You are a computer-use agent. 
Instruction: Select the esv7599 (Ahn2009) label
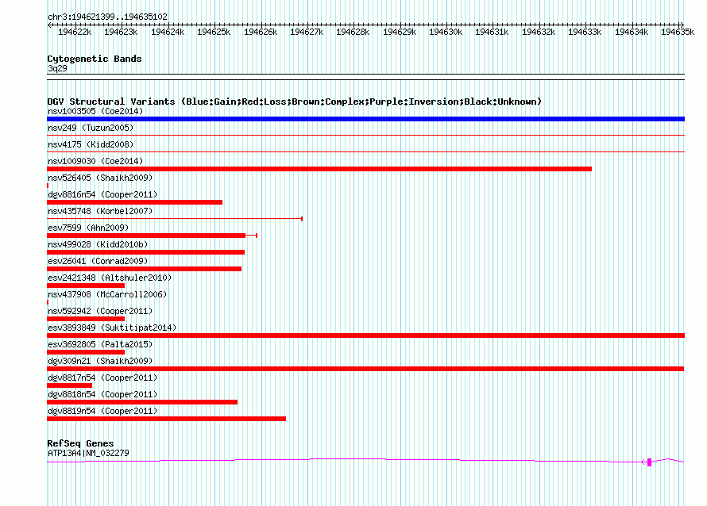88,228
